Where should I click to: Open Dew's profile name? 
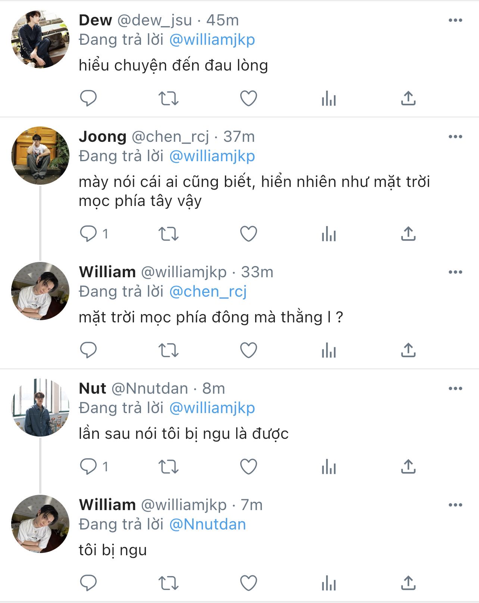pos(96,21)
